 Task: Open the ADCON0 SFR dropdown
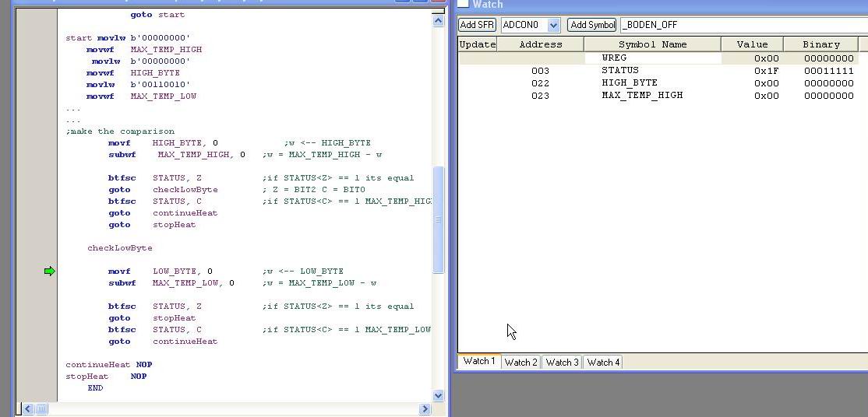pos(553,25)
